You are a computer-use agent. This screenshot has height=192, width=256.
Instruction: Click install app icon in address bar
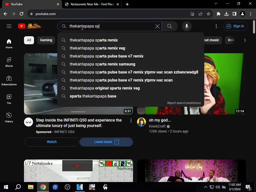tap(192, 14)
